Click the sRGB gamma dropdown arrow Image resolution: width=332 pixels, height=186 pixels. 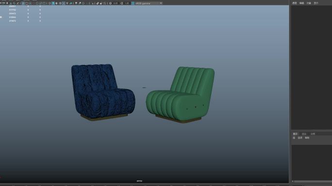tap(161, 3)
